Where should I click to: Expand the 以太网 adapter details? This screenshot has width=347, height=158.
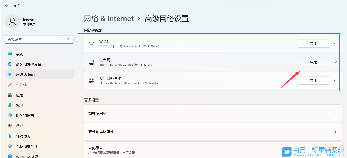[x=335, y=62]
